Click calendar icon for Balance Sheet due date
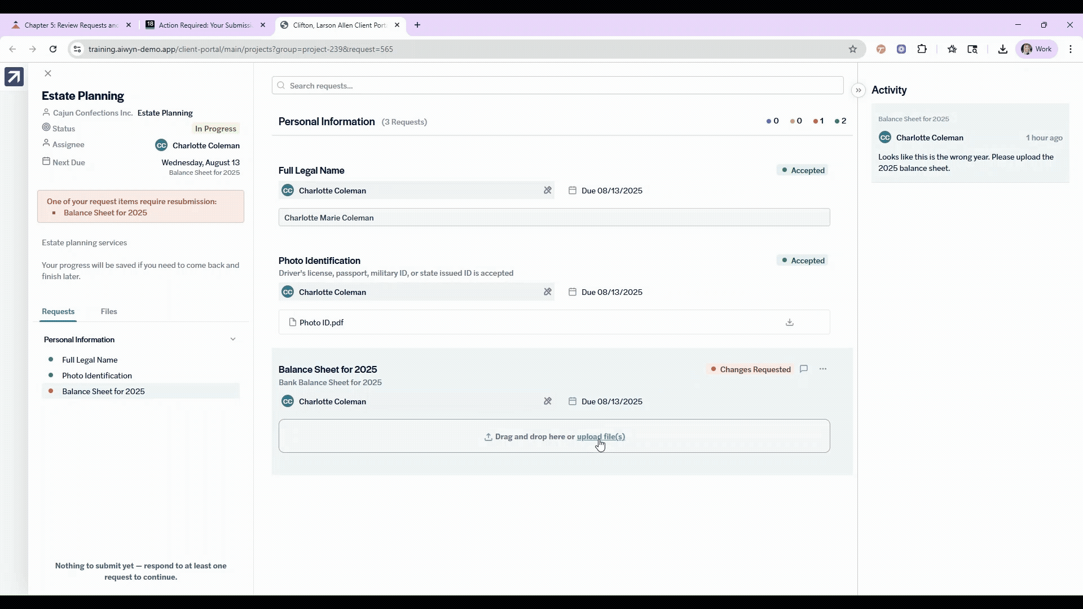This screenshot has width=1083, height=609. point(573,401)
